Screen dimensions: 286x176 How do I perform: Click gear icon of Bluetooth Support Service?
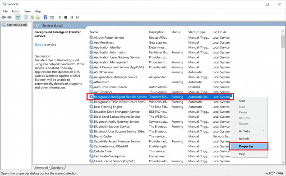point(91,127)
